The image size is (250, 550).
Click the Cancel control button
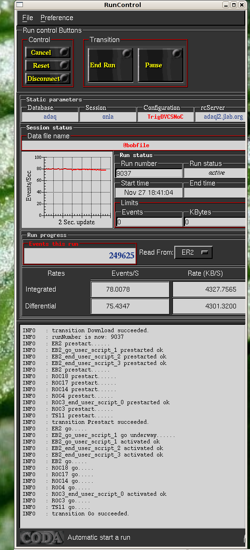48,52
